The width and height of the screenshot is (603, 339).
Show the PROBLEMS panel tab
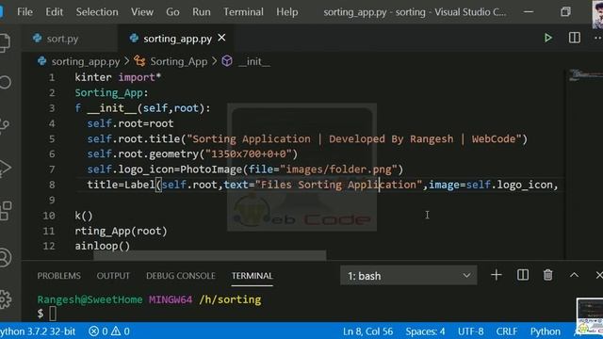[58, 276]
